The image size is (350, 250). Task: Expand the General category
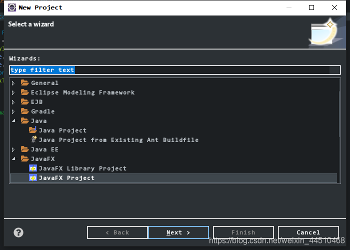[13, 83]
